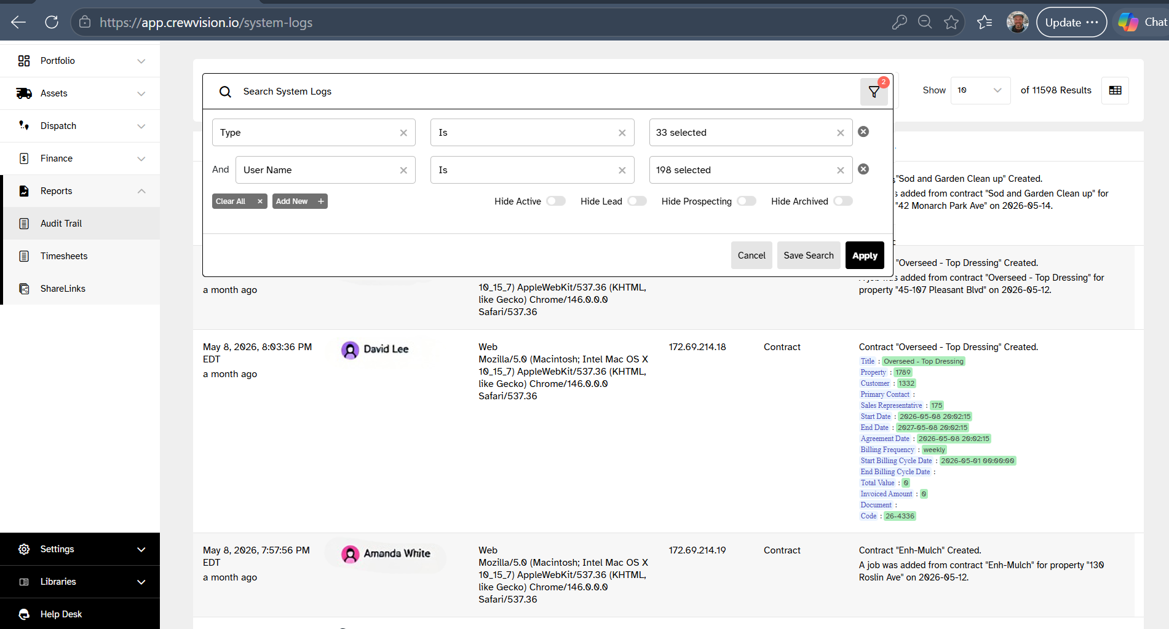The width and height of the screenshot is (1169, 629).
Task: Click the Libraries book icon
Action: pos(24,582)
